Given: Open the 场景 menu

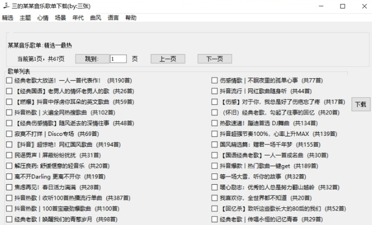Looking at the screenshot, I should click(x=60, y=18).
